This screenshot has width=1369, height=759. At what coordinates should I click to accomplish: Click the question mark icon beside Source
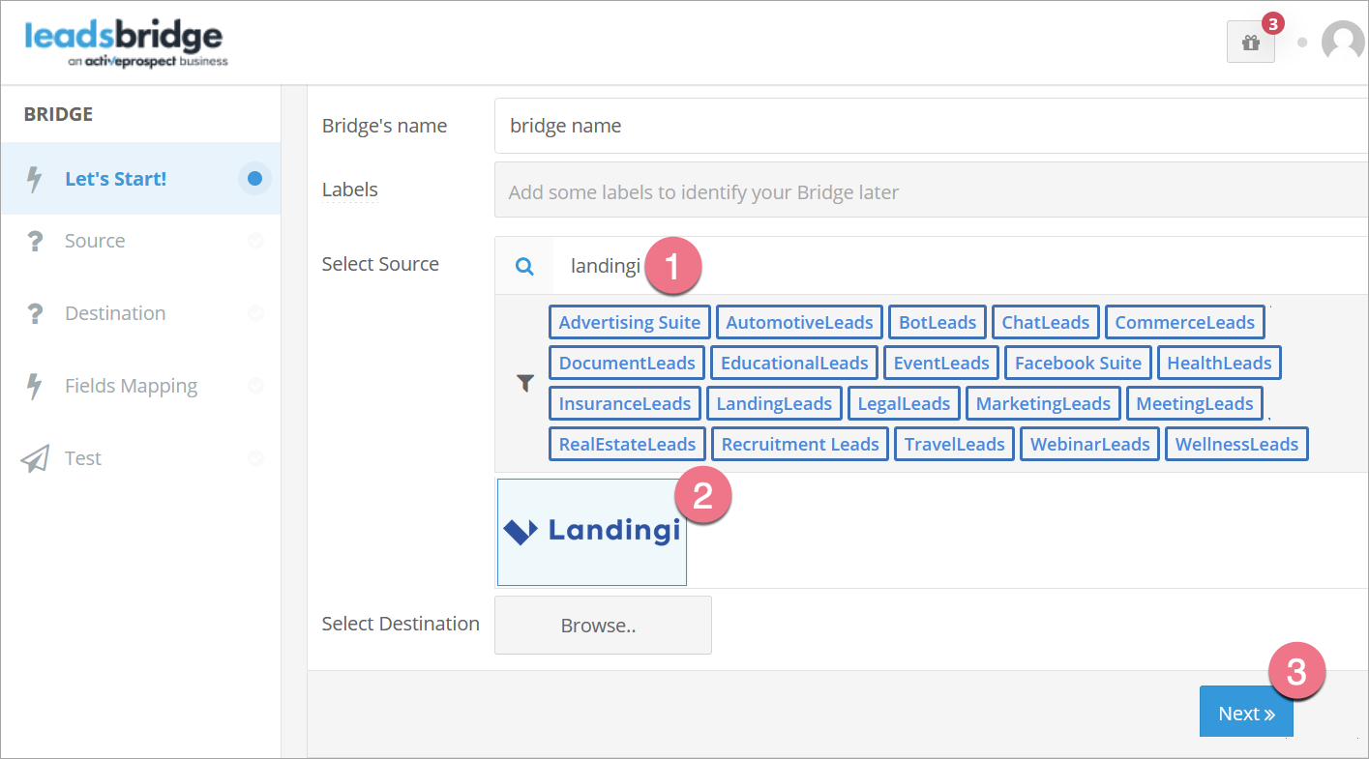click(x=35, y=242)
